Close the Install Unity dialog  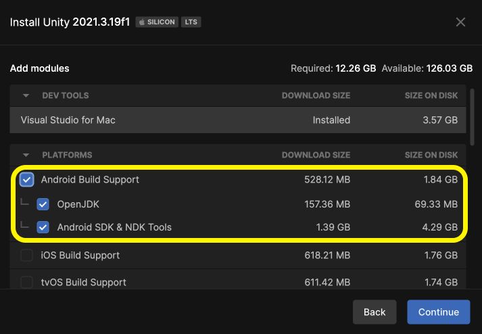coord(460,22)
